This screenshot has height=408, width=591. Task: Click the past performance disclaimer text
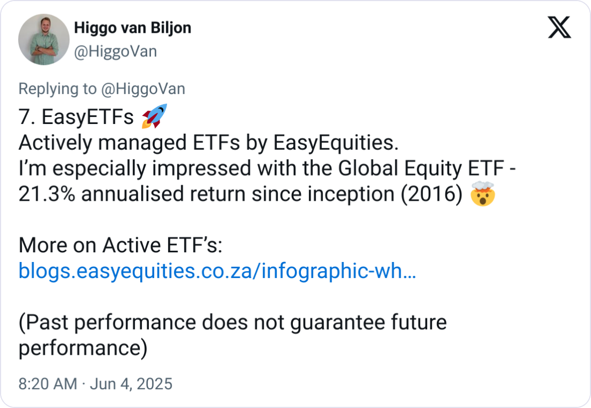click(232, 323)
